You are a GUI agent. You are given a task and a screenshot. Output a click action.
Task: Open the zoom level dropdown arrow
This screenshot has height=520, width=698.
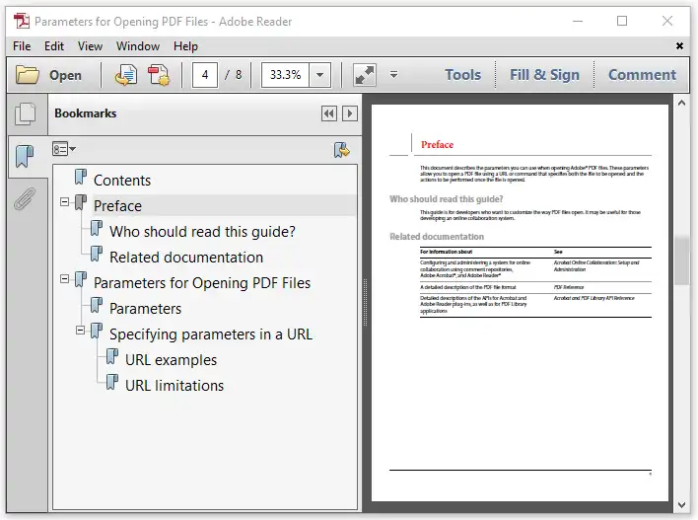[x=319, y=75]
